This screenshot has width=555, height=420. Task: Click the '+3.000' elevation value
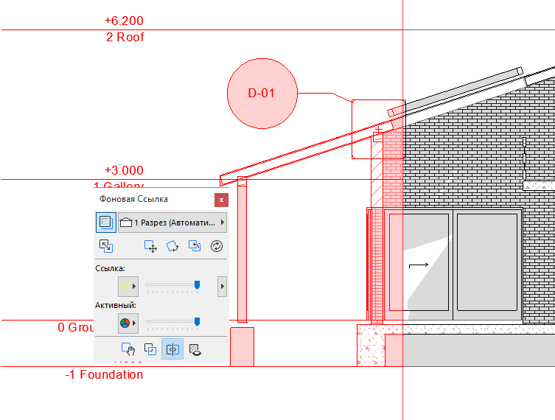point(124,170)
